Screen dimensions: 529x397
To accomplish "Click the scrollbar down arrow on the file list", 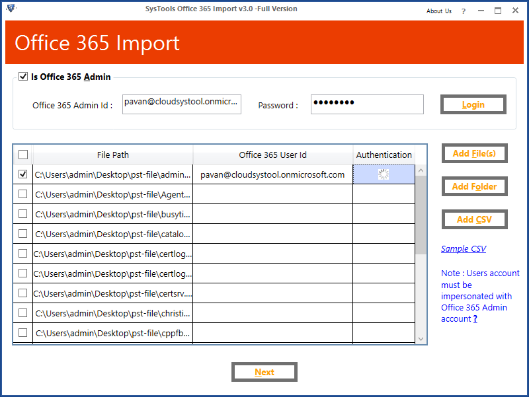I will tap(421, 338).
